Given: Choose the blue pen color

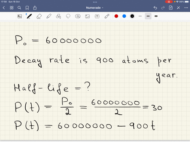Looking at the screenshot, I should point(124,16).
